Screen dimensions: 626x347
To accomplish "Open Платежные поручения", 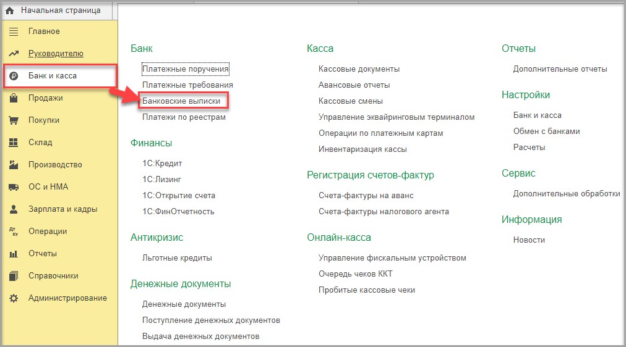I will [x=185, y=69].
